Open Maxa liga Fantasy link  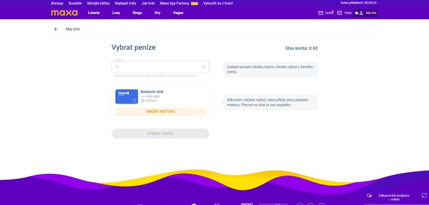pyautogui.click(x=175, y=3)
